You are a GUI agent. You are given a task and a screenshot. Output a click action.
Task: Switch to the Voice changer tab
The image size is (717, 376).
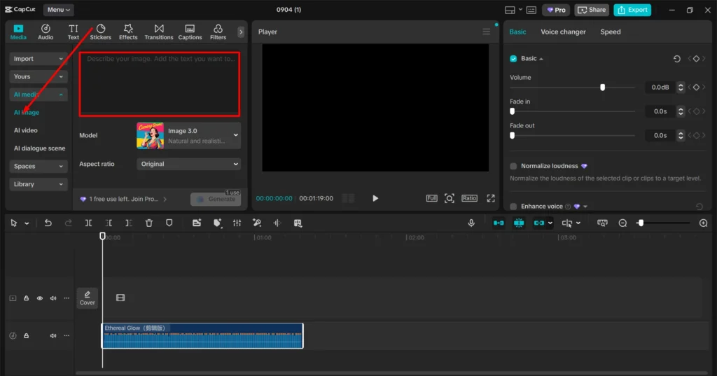(563, 32)
